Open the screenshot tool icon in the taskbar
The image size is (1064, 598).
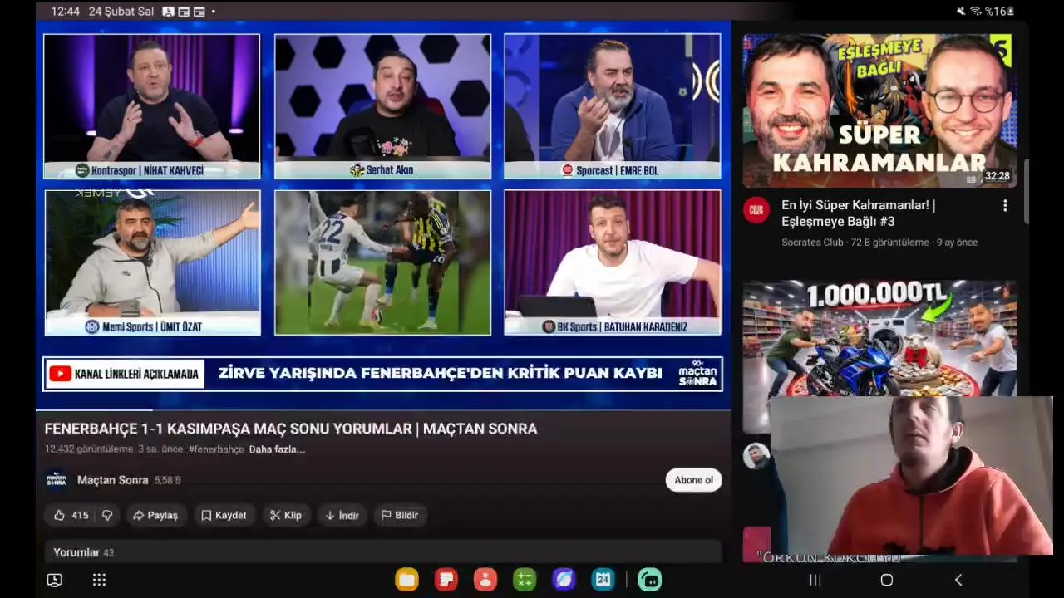(54, 581)
